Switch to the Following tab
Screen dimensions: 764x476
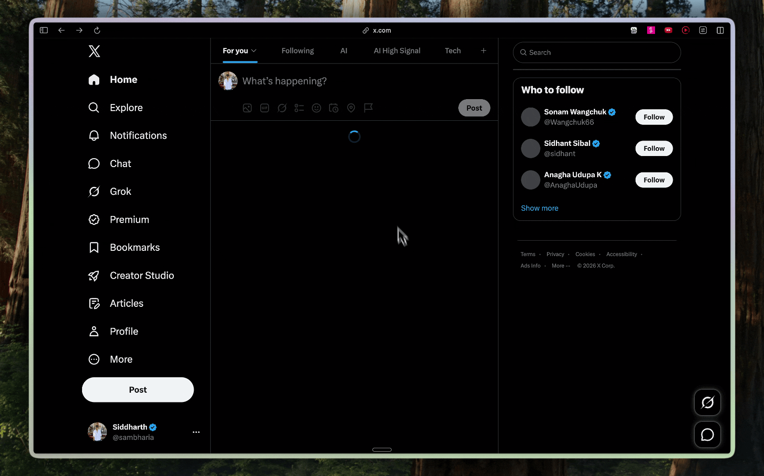point(298,51)
